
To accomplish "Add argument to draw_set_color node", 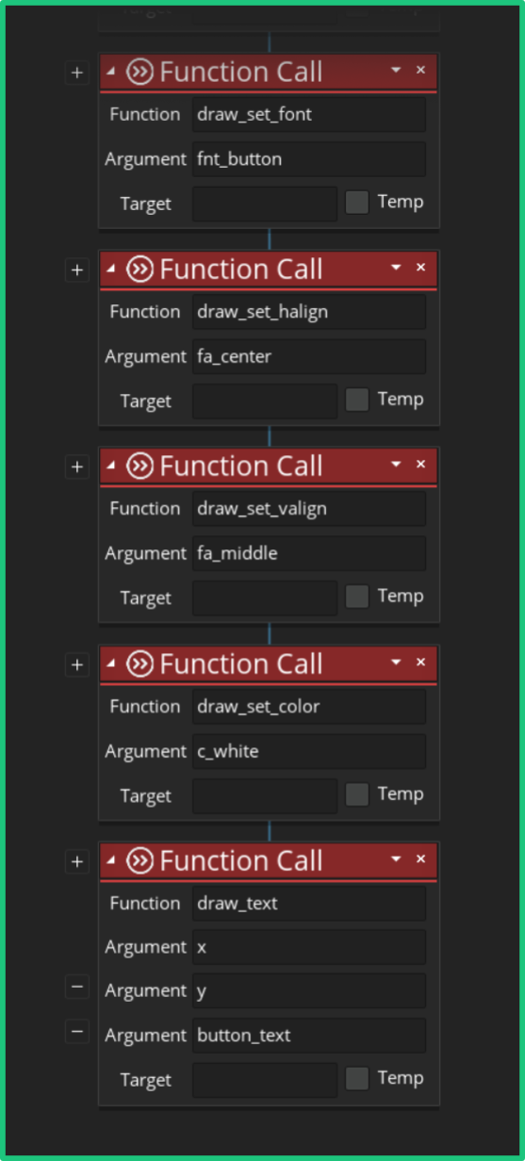I will (x=76, y=664).
